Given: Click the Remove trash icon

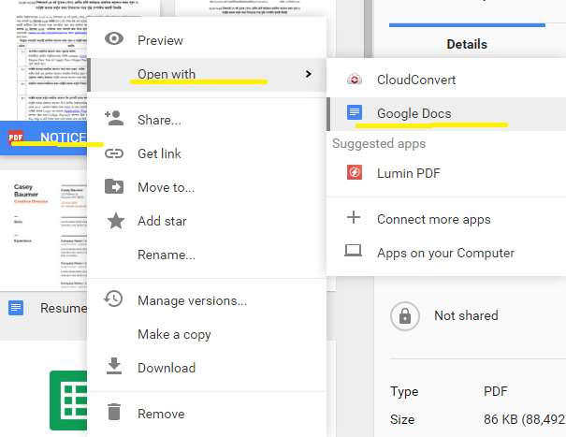Looking at the screenshot, I should 114,413.
